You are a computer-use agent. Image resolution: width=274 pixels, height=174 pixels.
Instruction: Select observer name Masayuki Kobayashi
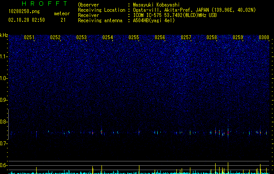pos(156,5)
